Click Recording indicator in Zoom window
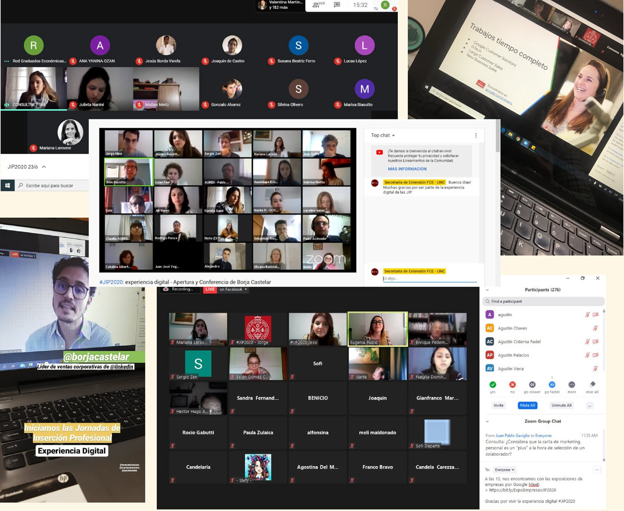This screenshot has width=624, height=511. (x=178, y=289)
